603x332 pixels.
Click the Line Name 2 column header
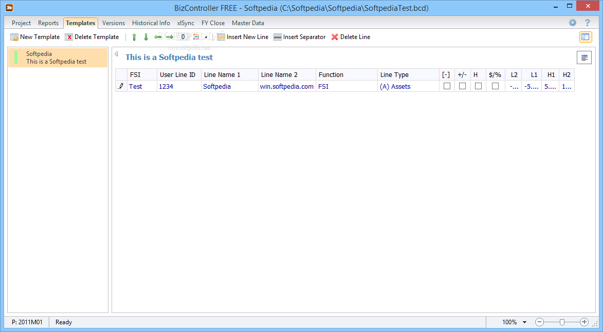click(287, 74)
